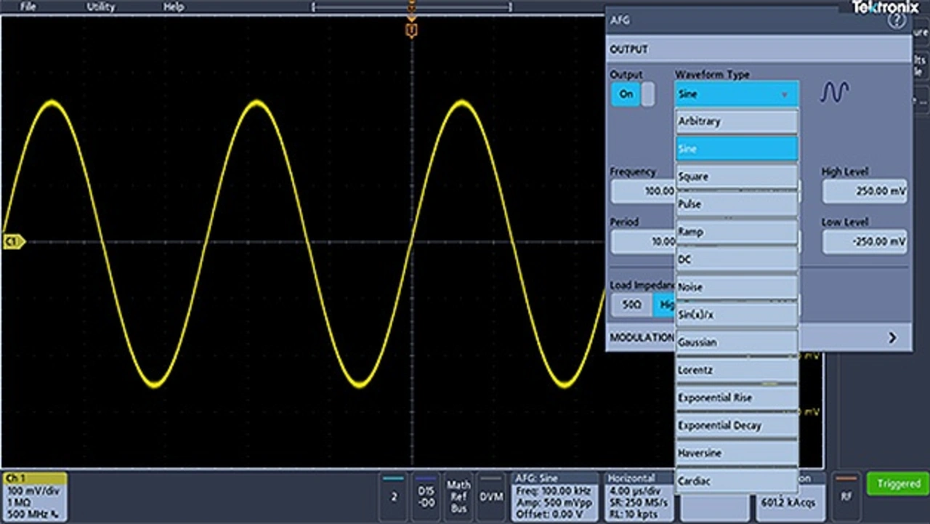Click the High Level value field
Image resolution: width=930 pixels, height=524 pixels.
(x=864, y=191)
